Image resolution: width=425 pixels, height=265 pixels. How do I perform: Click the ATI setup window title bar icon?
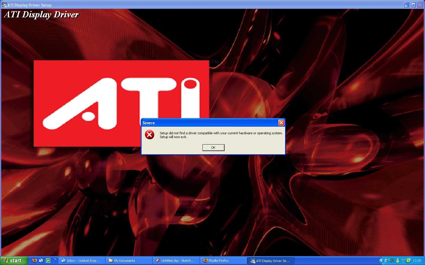(x=4, y=5)
